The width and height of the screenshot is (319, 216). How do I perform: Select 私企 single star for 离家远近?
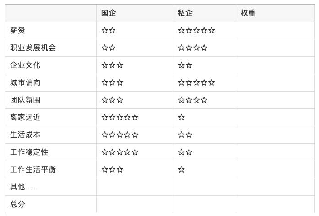point(181,118)
